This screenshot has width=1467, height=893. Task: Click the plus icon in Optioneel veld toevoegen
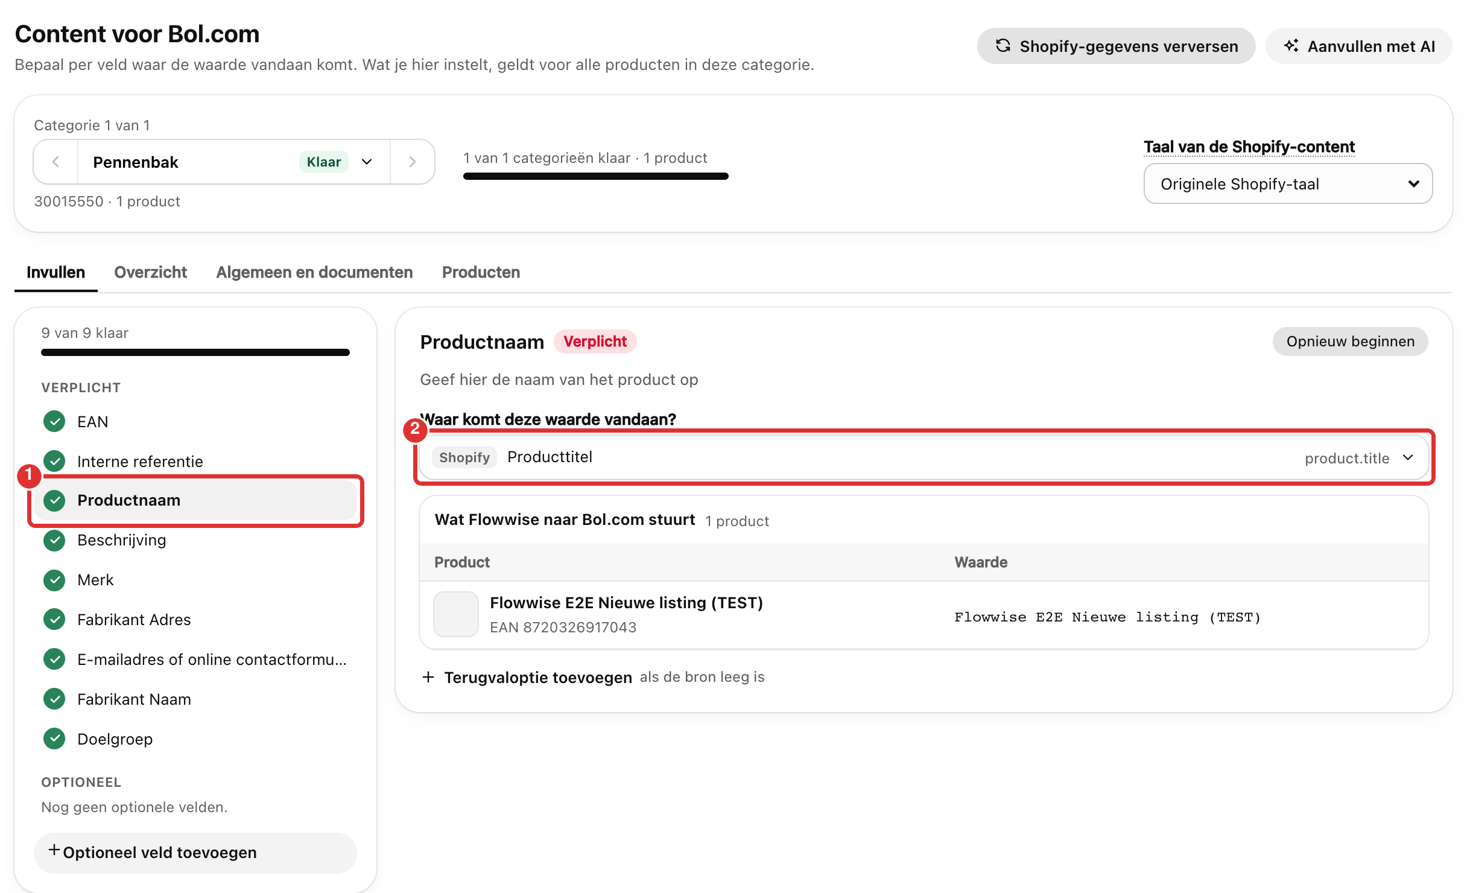tap(54, 850)
